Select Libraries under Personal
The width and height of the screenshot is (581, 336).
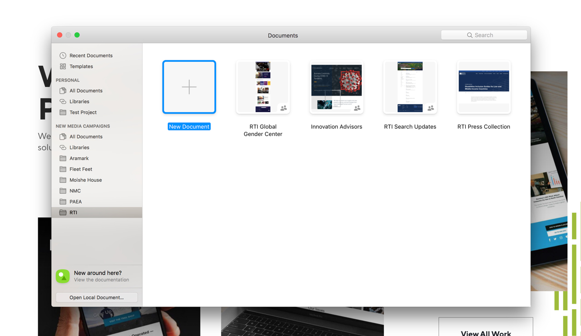79,102
